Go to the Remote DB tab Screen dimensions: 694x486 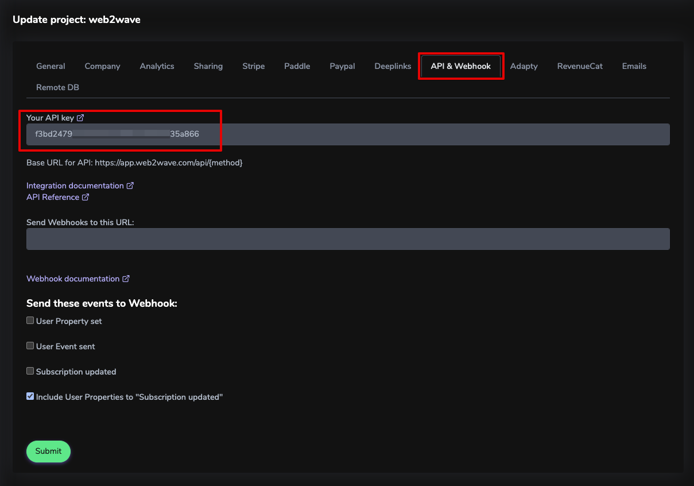[x=57, y=87]
